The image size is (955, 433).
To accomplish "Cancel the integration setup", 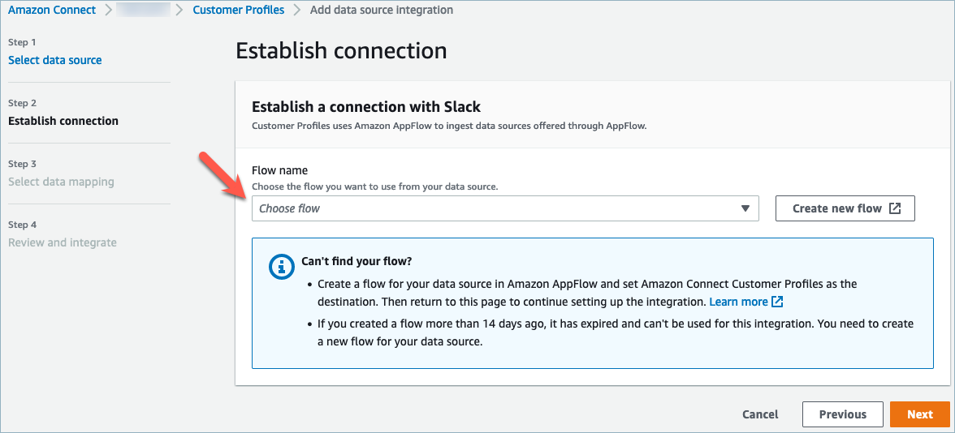I will tap(760, 414).
